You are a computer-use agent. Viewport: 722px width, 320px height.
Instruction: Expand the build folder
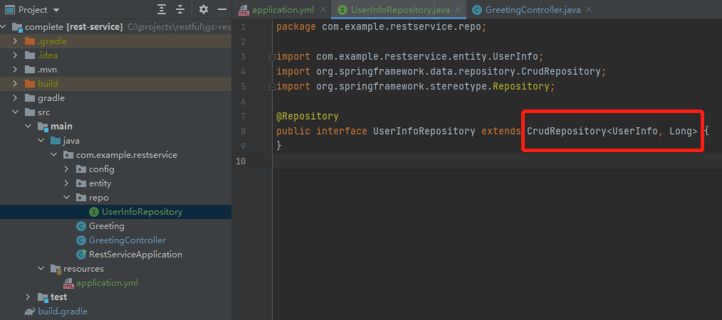click(x=15, y=84)
